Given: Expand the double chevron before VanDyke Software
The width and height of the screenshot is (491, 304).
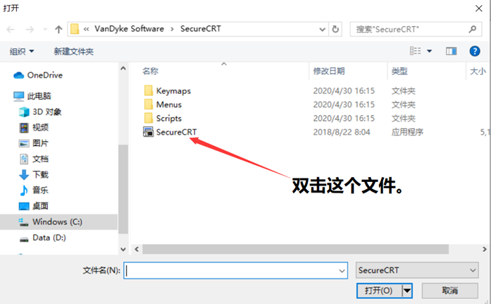Looking at the screenshot, I should [x=86, y=29].
